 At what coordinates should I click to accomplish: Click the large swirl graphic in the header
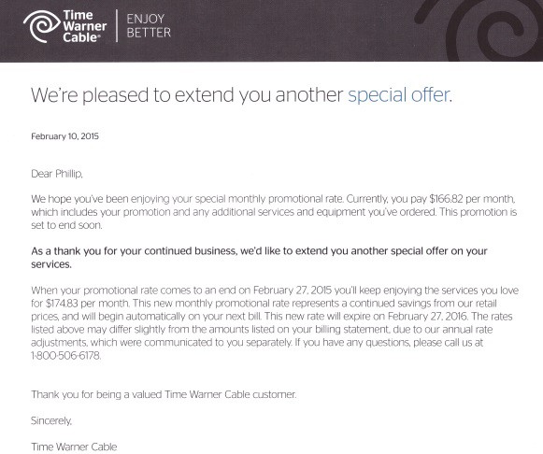pos(479,31)
